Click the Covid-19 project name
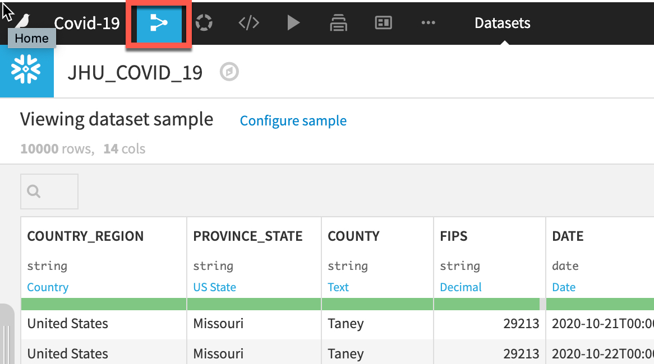This screenshot has width=654, height=364. coord(87,23)
